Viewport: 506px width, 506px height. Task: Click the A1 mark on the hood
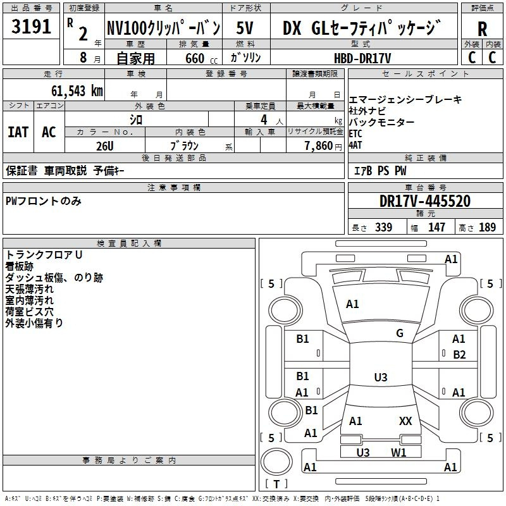[352, 304]
